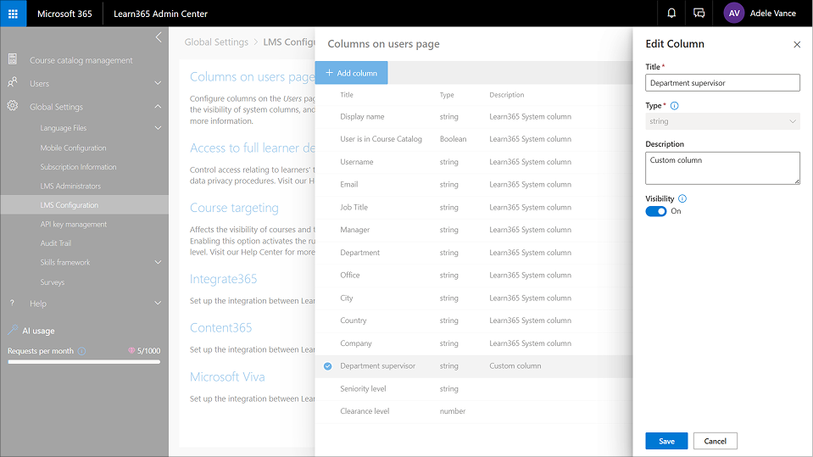Open the Audit Trail page
This screenshot has width=813, height=457.
click(x=56, y=243)
